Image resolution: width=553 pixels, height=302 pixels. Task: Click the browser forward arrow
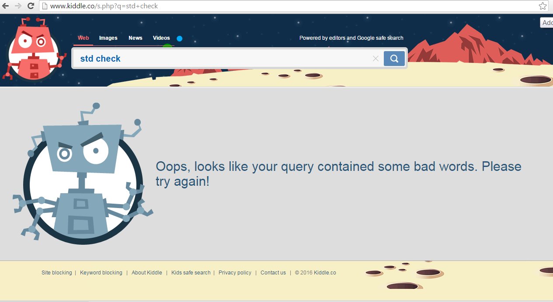point(18,6)
